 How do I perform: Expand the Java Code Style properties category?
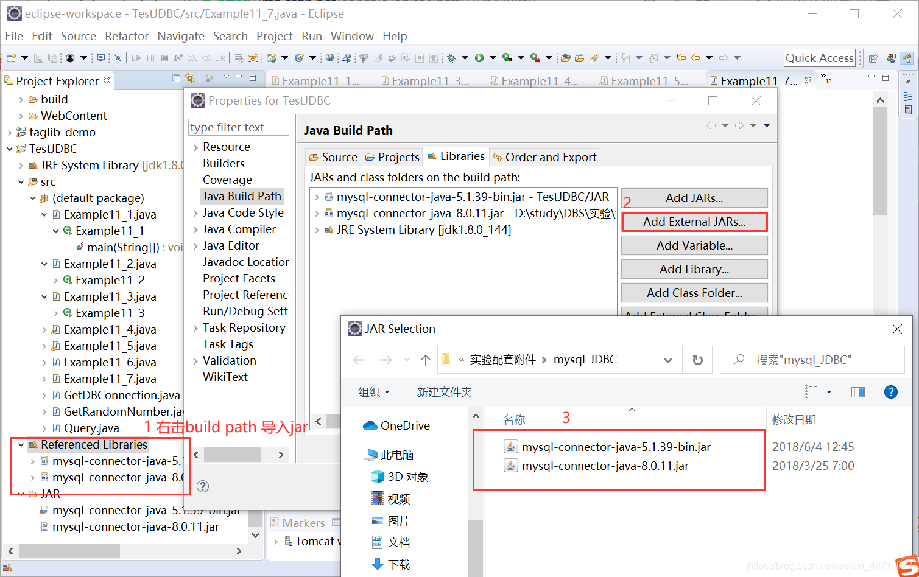[195, 213]
